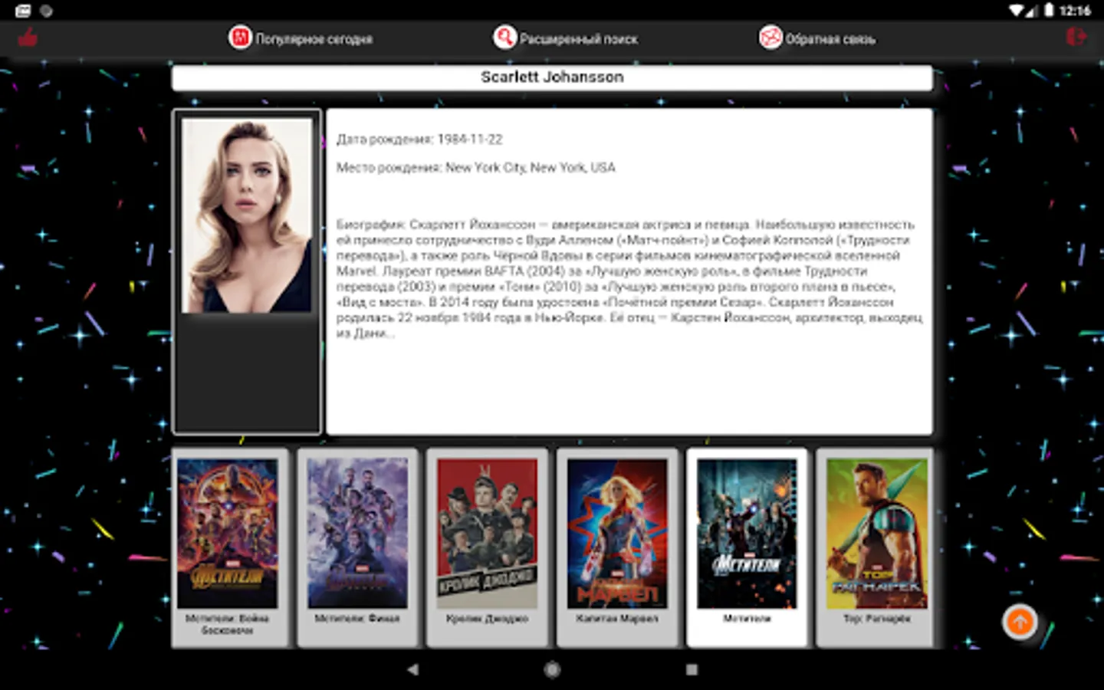Open Кролик Джоджо movie poster
This screenshot has height=690, width=1104.
[x=488, y=534]
